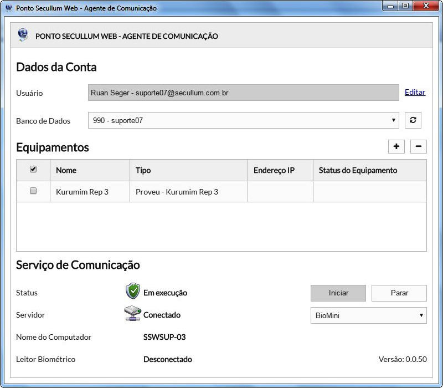Add new equipment with plus button
This screenshot has height=388, width=443.
pos(396,146)
